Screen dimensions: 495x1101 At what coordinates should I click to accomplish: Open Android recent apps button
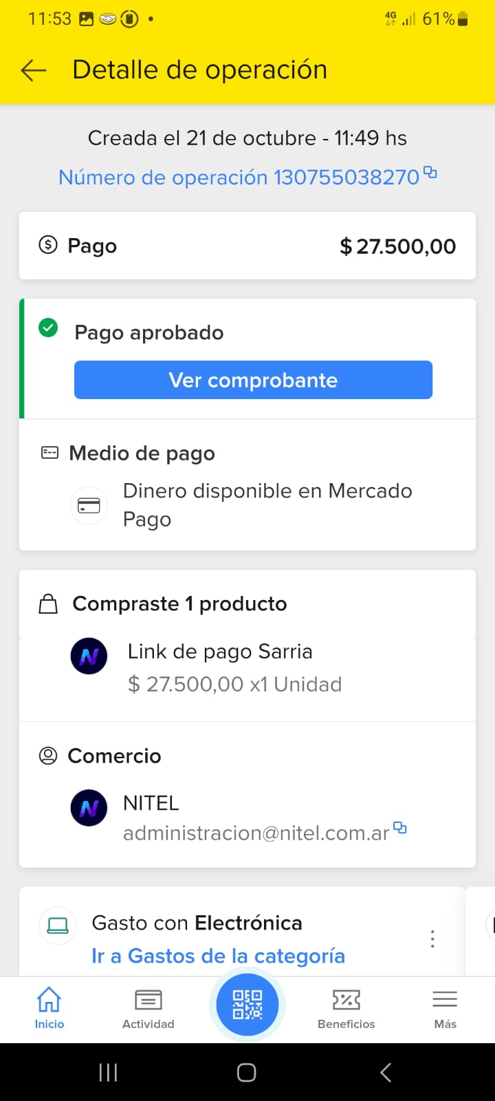coord(108,1072)
